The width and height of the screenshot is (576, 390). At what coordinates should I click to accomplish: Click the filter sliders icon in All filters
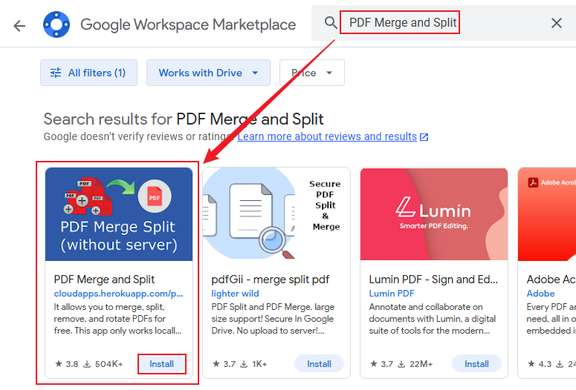(x=56, y=73)
